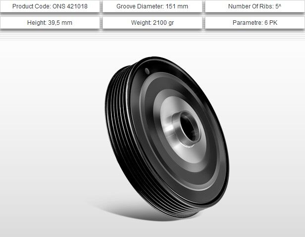Image resolution: width=305 pixels, height=237 pixels.
Task: Select the Parametre 6 PK box
Action: 255,23
